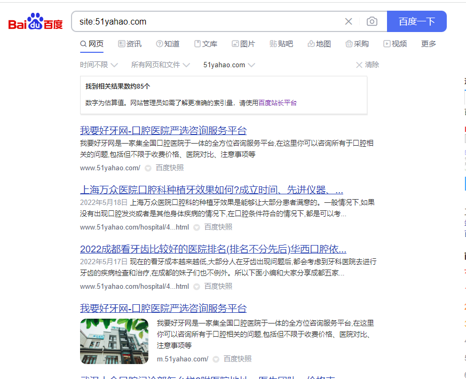
Task: Open image search camera icon
Action: (372, 21)
